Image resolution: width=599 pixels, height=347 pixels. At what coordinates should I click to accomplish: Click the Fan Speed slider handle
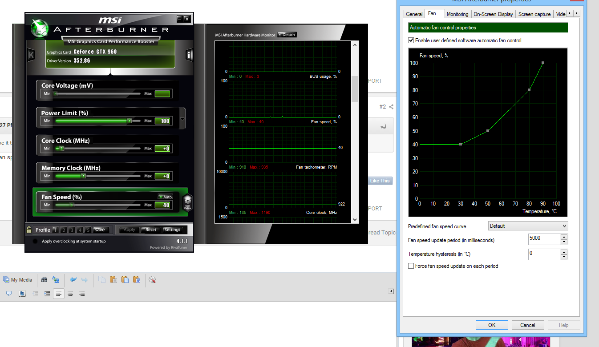pos(72,205)
